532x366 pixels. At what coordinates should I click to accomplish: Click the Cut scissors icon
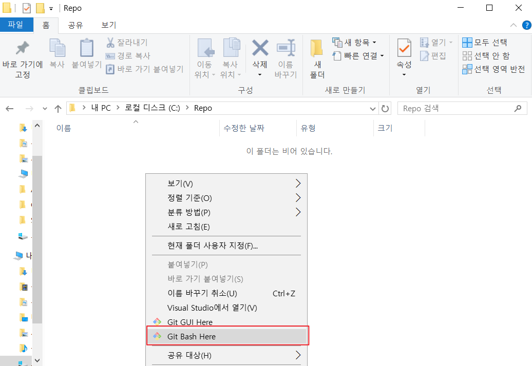pos(110,43)
